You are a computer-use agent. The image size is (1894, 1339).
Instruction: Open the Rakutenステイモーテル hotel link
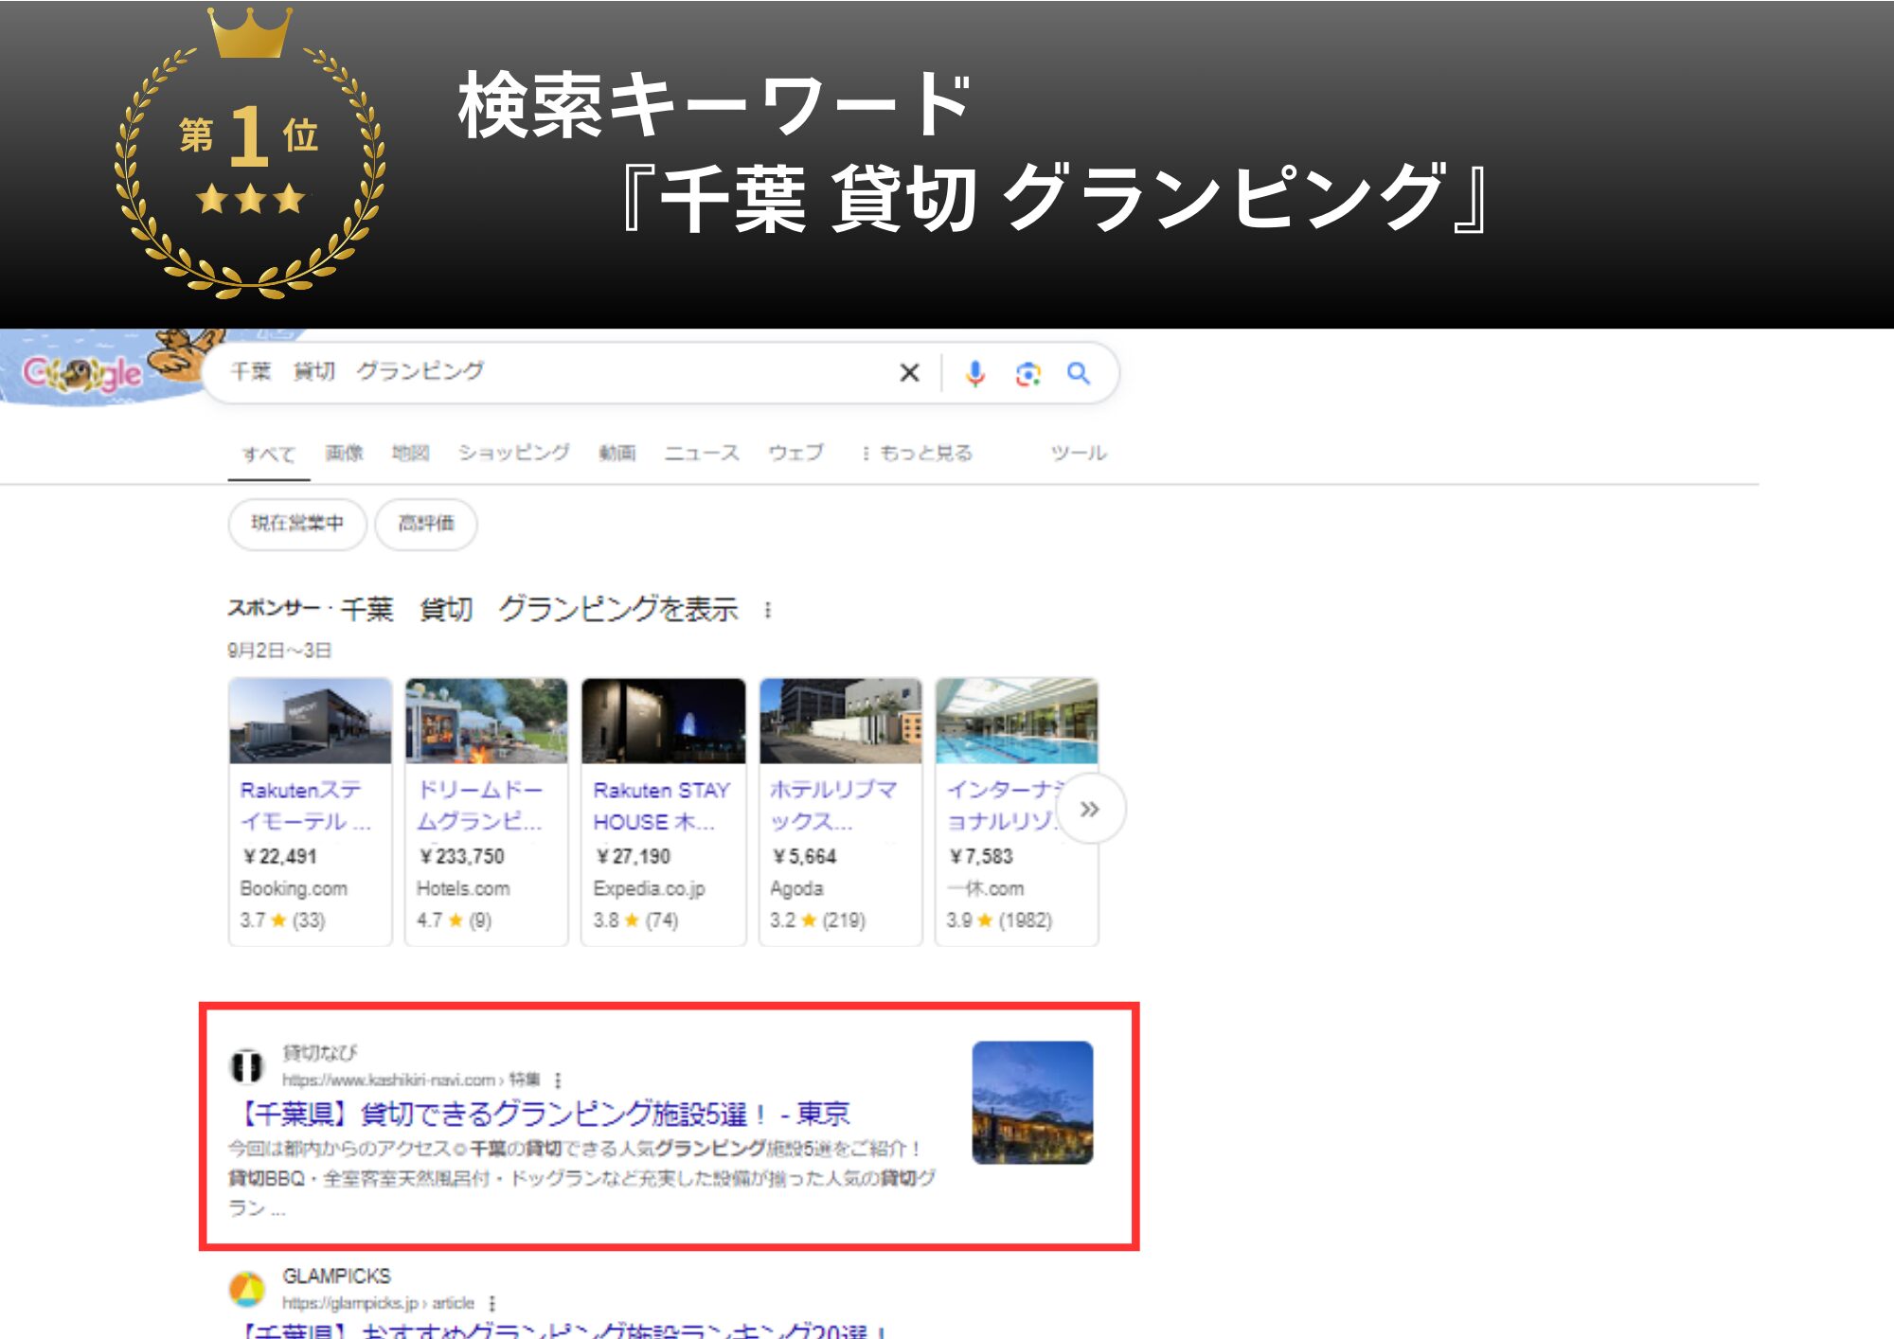pos(305,806)
